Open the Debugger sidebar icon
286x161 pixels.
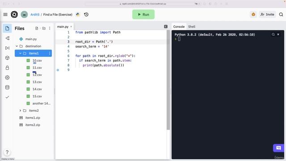7,48
